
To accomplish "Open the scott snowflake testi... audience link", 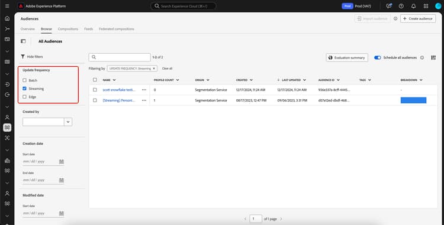I will [119, 90].
